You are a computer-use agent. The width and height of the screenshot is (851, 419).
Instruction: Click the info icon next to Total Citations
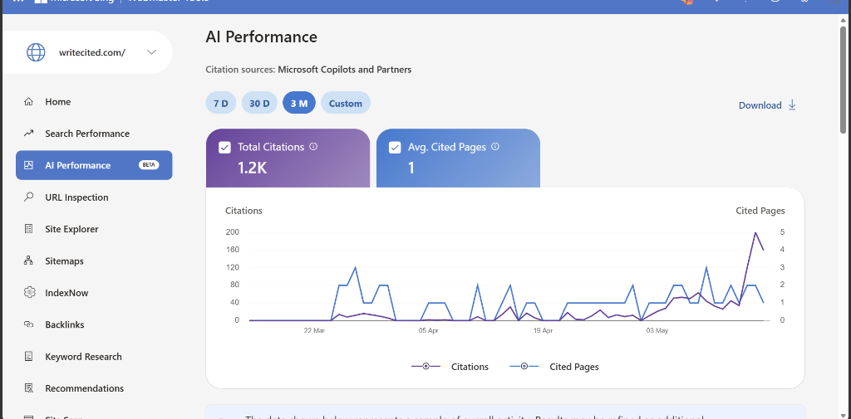[313, 146]
